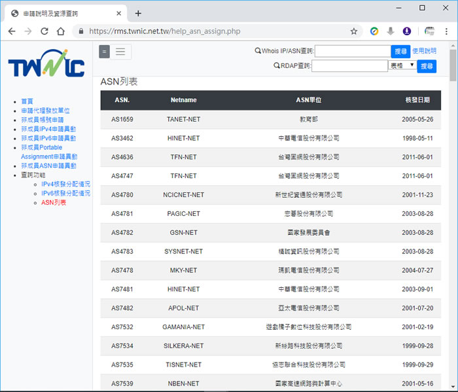The height and width of the screenshot is (392, 458).
Task: Click the date 2004-07-27
Action: (417, 270)
